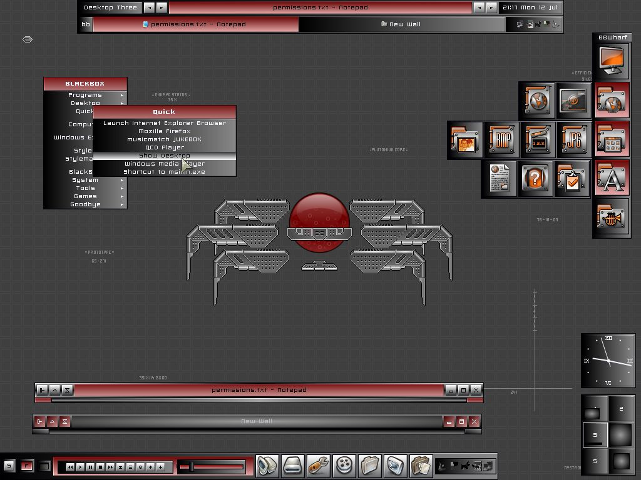The width and height of the screenshot is (641, 480).
Task: Adjust the red volume slider in bottom bar
Action: pos(192,466)
